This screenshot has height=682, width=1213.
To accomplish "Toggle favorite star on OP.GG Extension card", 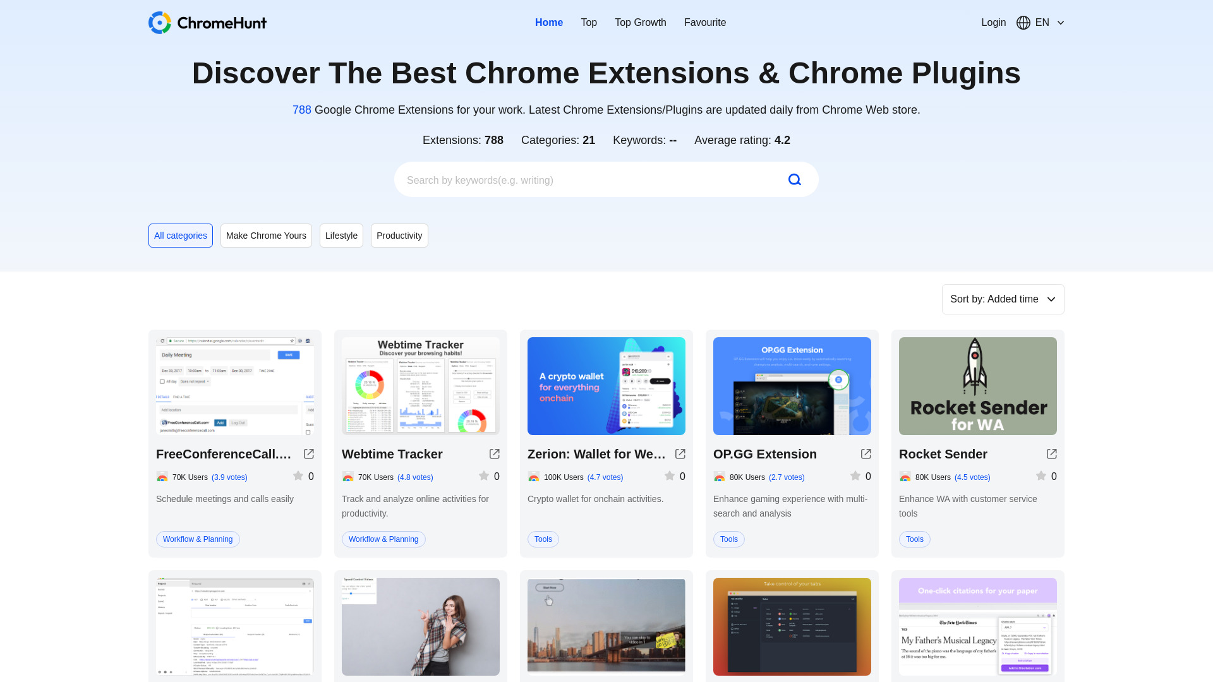I will 855,476.
